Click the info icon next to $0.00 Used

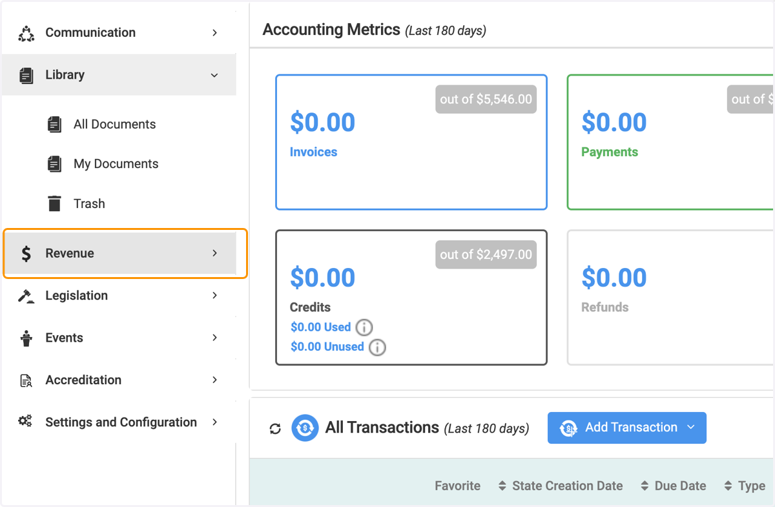click(x=364, y=327)
